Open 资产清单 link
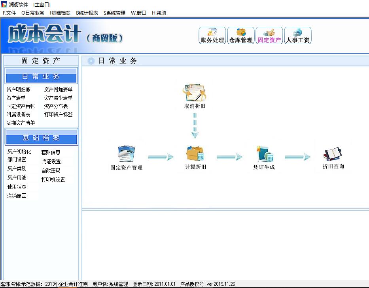 [x=16, y=98]
